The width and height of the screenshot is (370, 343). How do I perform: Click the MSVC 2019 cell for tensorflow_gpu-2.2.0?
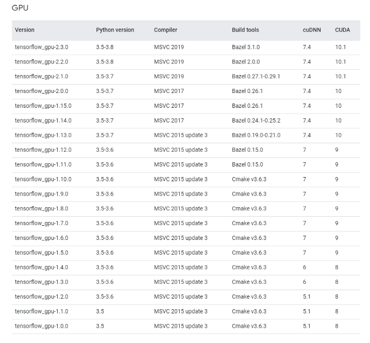tap(169, 62)
